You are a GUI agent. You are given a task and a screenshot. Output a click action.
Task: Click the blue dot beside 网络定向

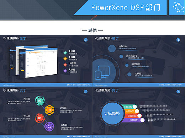[127, 65]
